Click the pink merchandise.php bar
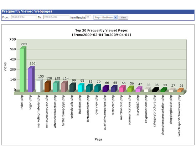 pos(122,89)
